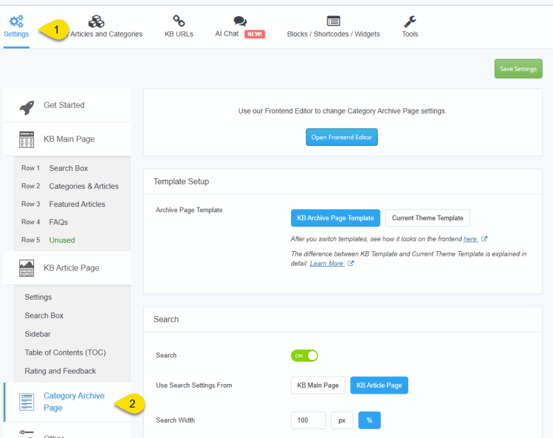The height and width of the screenshot is (438, 553).
Task: Click the Open Frontend Editor button
Action: click(341, 137)
